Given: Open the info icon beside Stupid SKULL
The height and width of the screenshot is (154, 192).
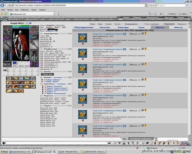Looking at the screenshot, I should point(30,23).
